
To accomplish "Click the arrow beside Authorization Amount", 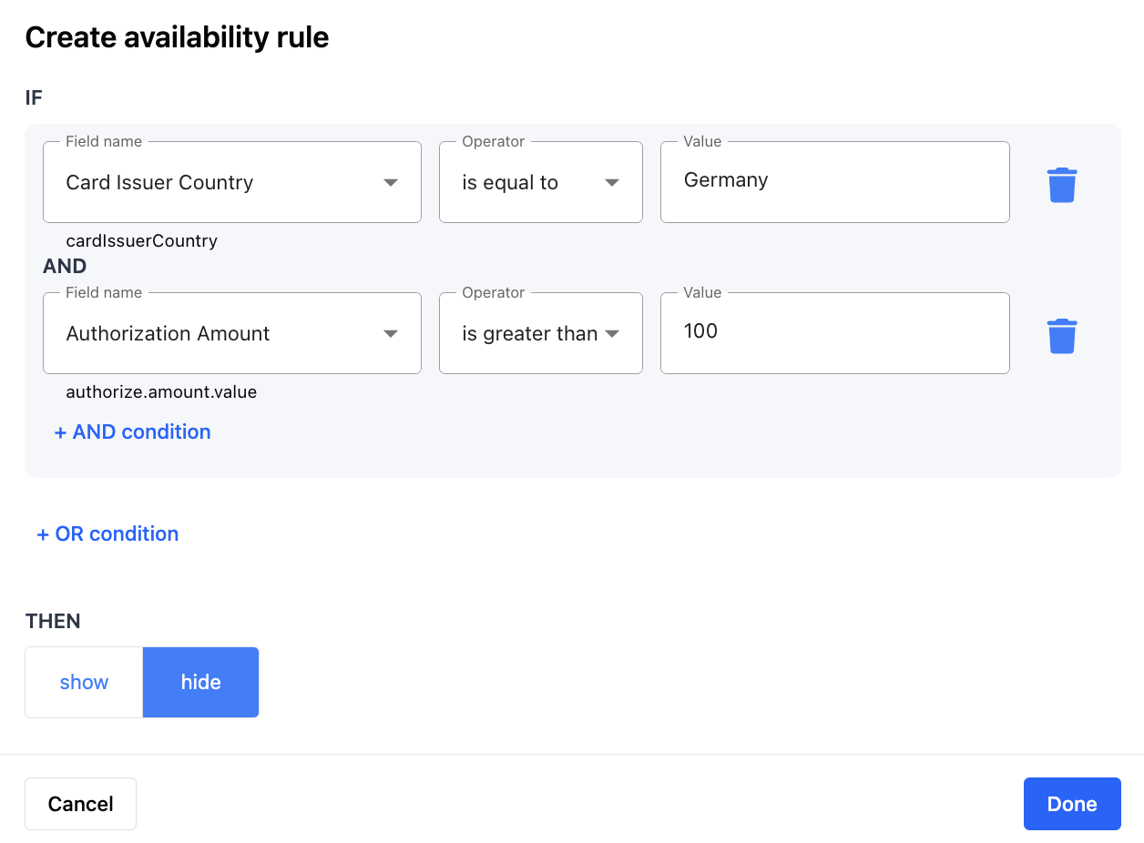I will [391, 334].
